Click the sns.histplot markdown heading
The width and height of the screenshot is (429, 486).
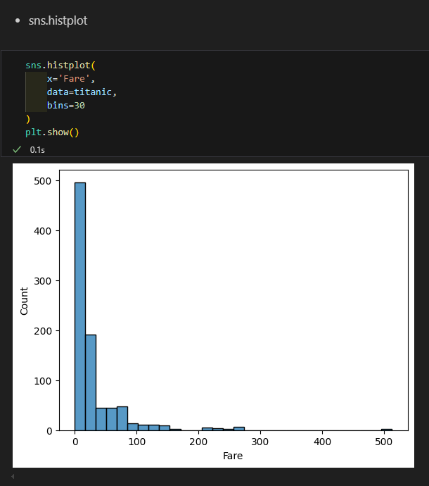click(58, 20)
